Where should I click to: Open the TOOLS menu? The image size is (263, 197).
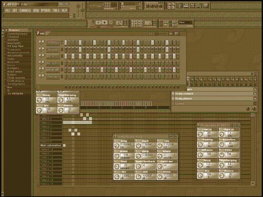coord(56,11)
